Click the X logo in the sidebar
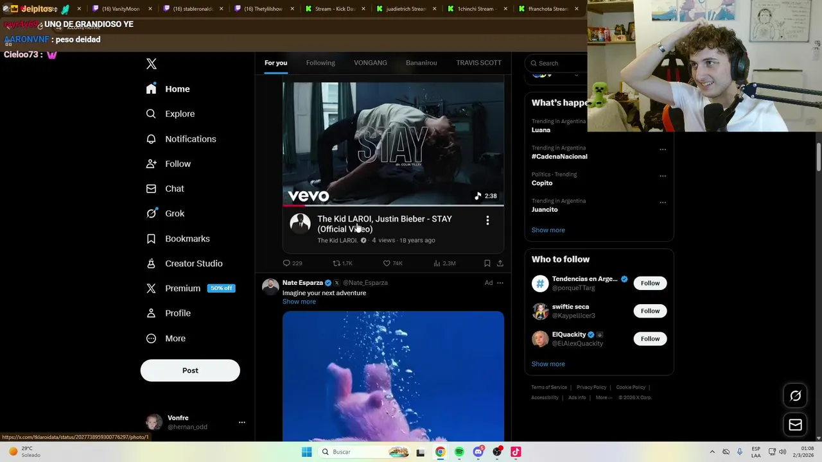Screen dimensions: 822x462 click(x=152, y=64)
